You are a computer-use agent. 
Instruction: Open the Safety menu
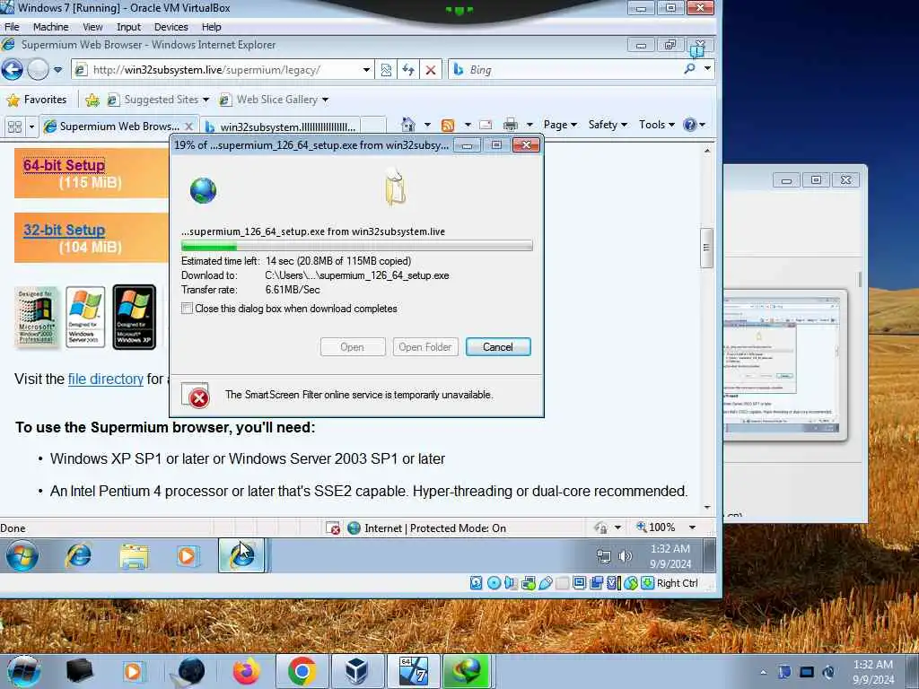[608, 125]
